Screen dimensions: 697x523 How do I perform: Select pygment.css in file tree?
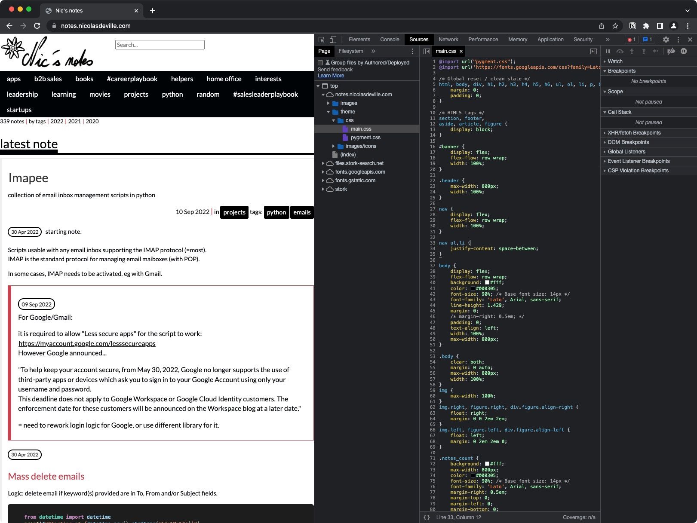point(365,138)
